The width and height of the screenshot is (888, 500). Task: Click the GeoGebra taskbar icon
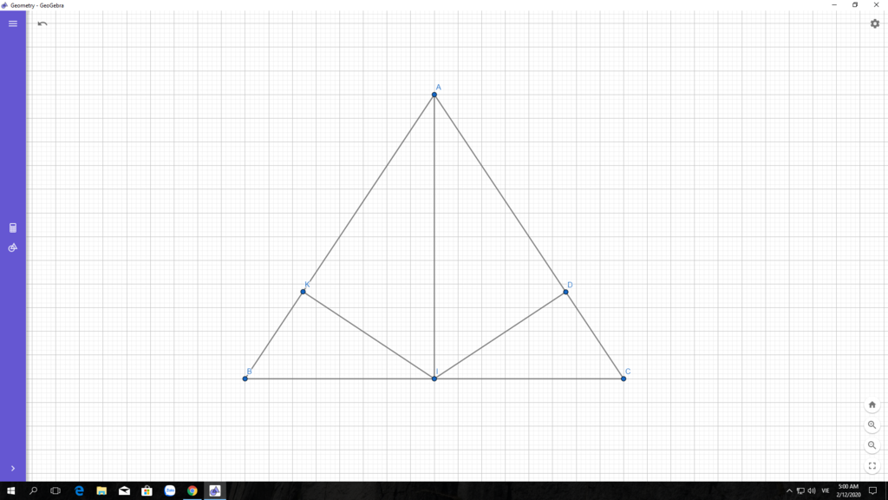(215, 491)
